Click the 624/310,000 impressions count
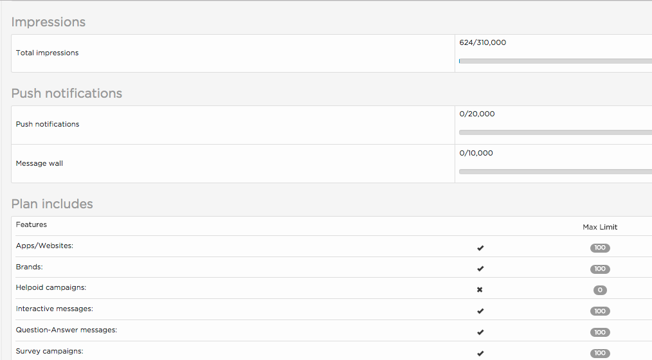 (483, 42)
